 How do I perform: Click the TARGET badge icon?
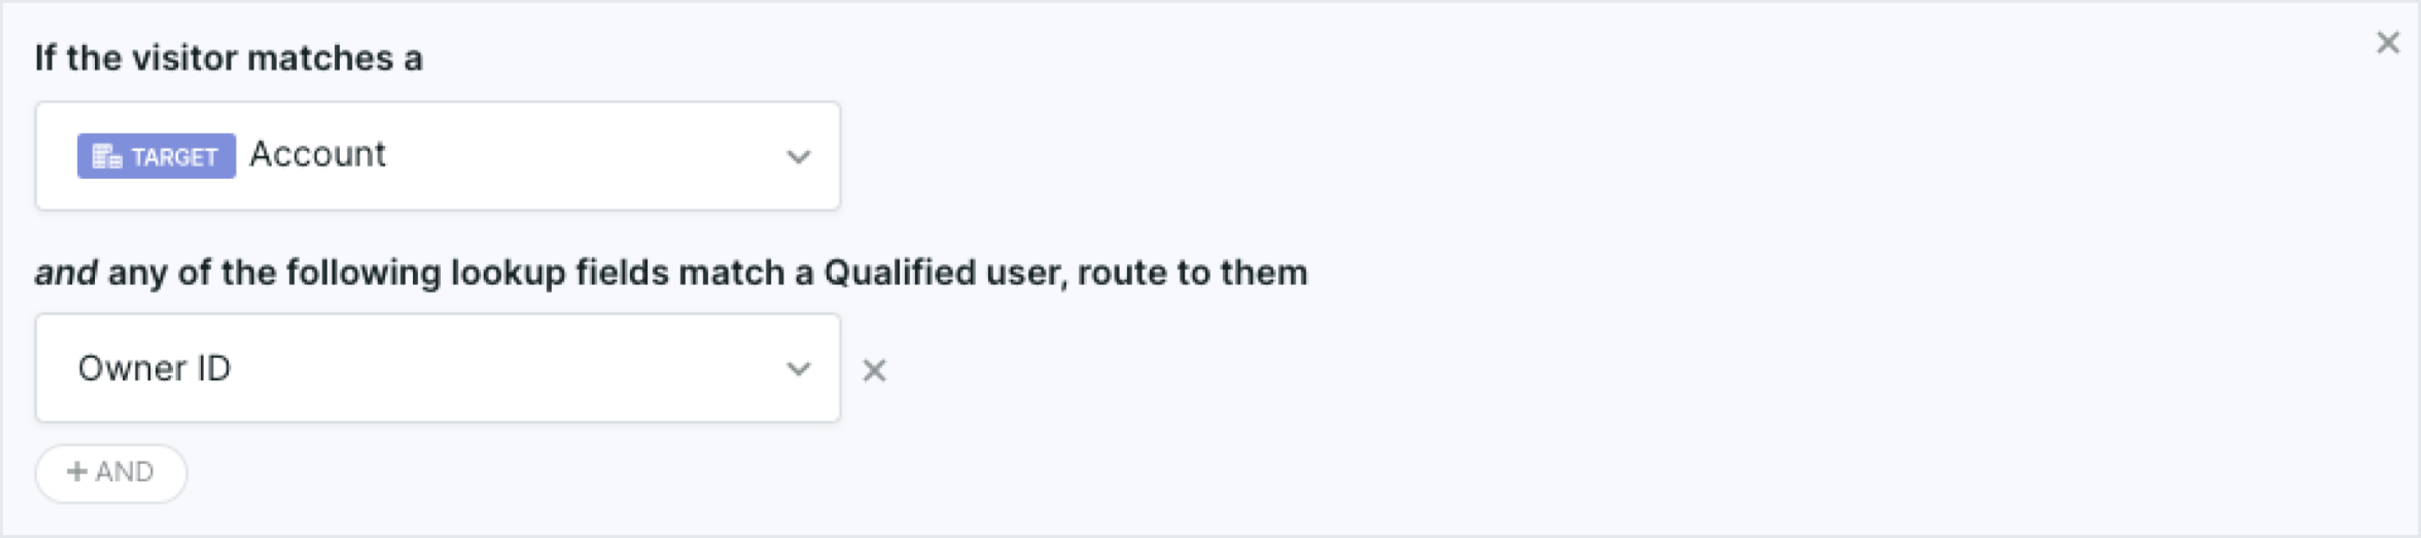point(156,156)
